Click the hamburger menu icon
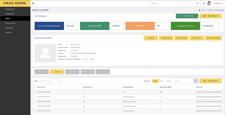The image size is (225, 115). click(x=33, y=3)
